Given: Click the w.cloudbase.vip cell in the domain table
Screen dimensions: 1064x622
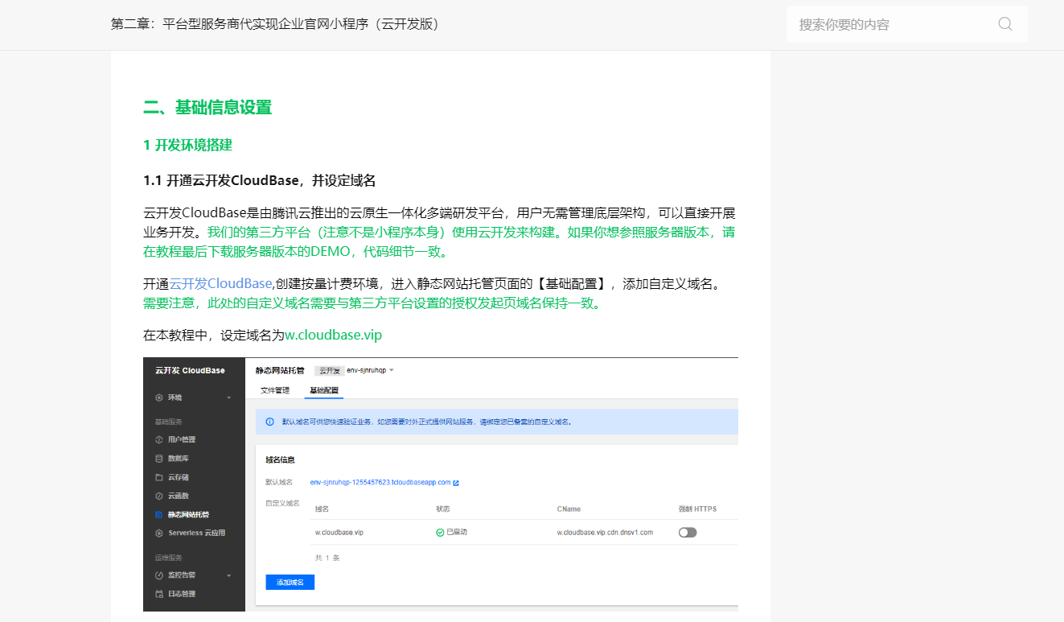Looking at the screenshot, I should 339,533.
